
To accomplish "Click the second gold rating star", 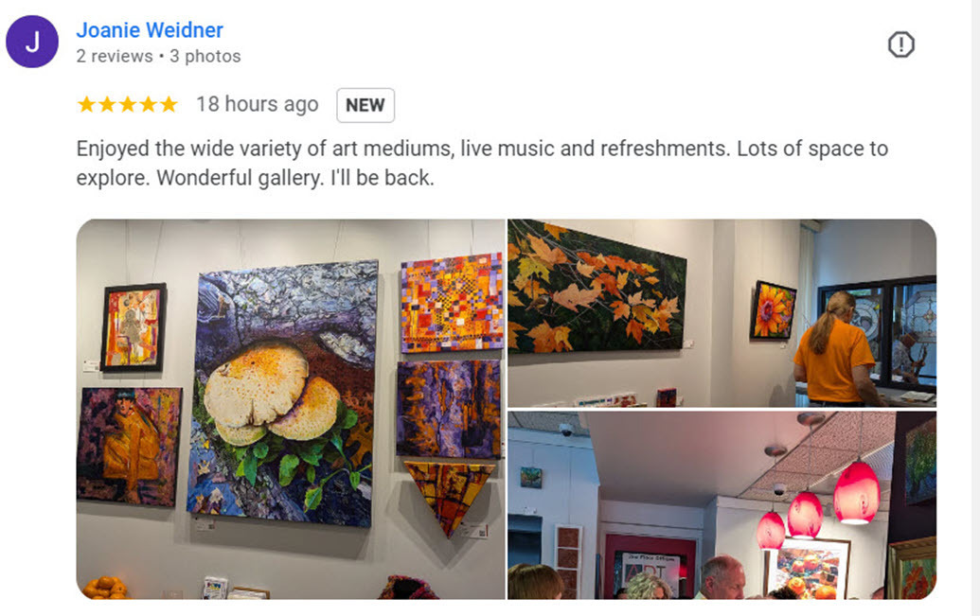I will tap(108, 104).
